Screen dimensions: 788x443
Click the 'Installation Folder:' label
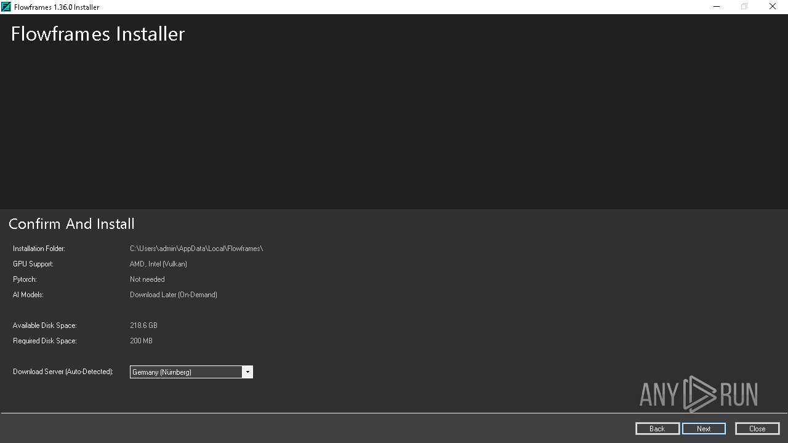(39, 249)
